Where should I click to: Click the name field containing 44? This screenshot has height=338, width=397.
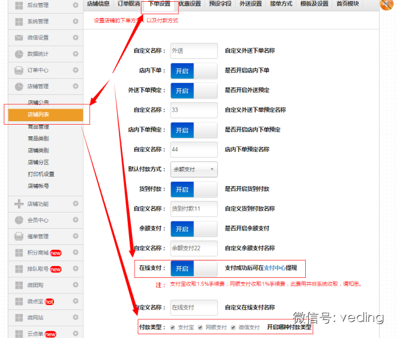coord(194,149)
